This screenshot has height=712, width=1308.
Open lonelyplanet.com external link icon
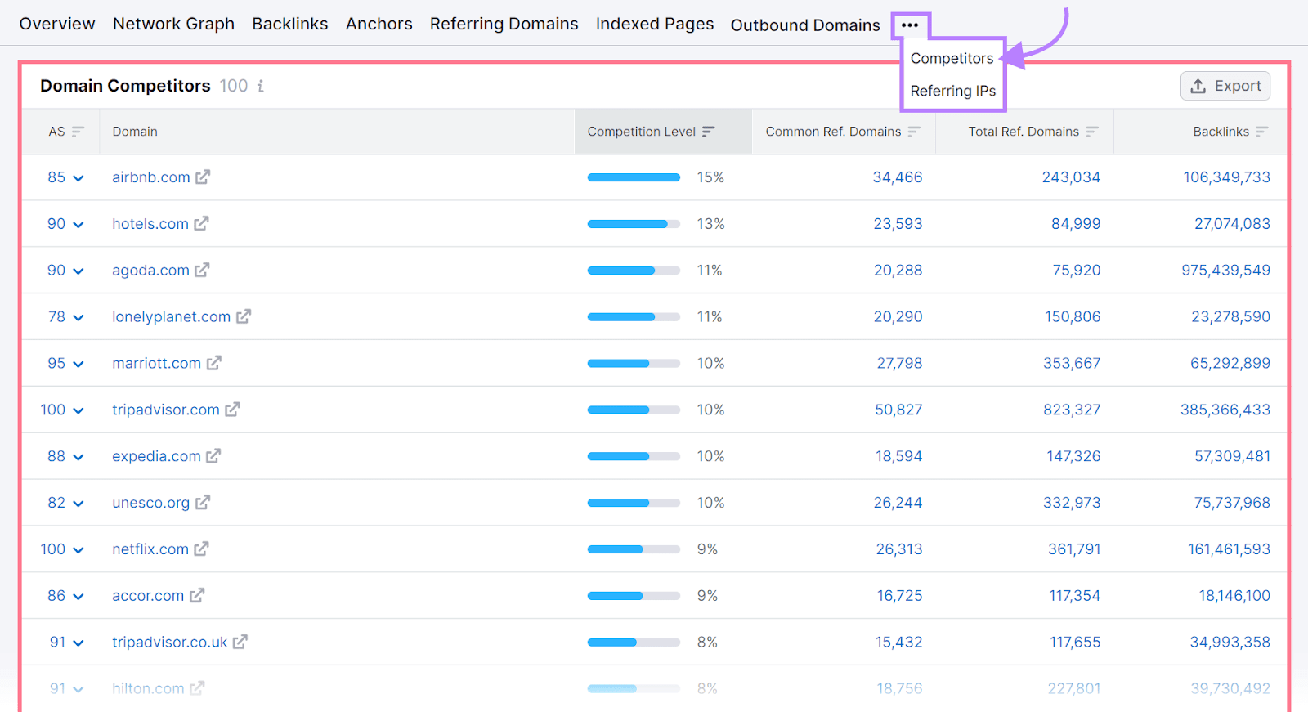click(x=244, y=316)
